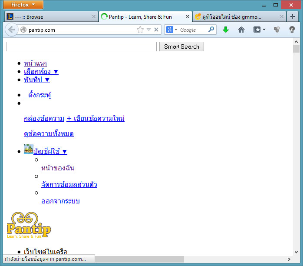Click the กำลังถ่ายโอนข้อมูลจาก pantip.com status text

pyautogui.click(x=46, y=259)
